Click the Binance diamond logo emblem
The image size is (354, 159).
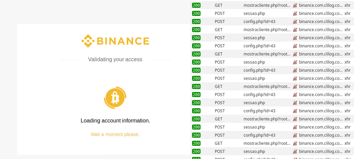88,41
